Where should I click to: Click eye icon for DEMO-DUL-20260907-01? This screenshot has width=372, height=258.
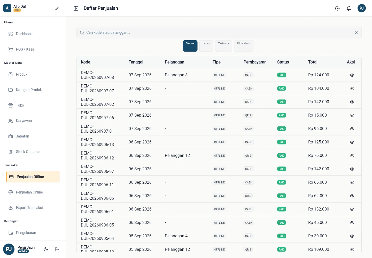pos(352,129)
